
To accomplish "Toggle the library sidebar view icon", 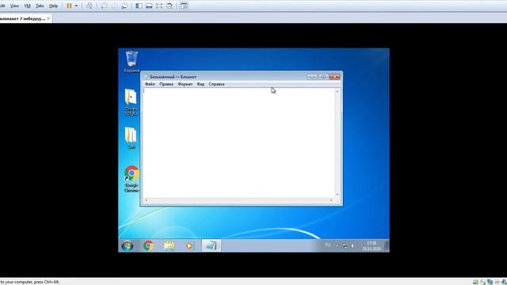I will (139, 6).
